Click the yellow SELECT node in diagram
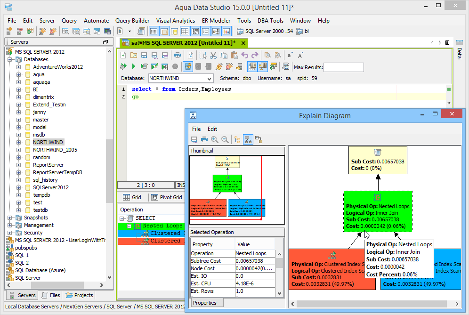Screen dimensions: 469x315 point(378,160)
